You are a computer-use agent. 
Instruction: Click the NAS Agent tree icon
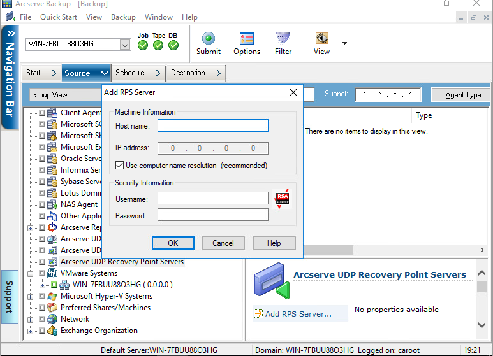pos(52,204)
